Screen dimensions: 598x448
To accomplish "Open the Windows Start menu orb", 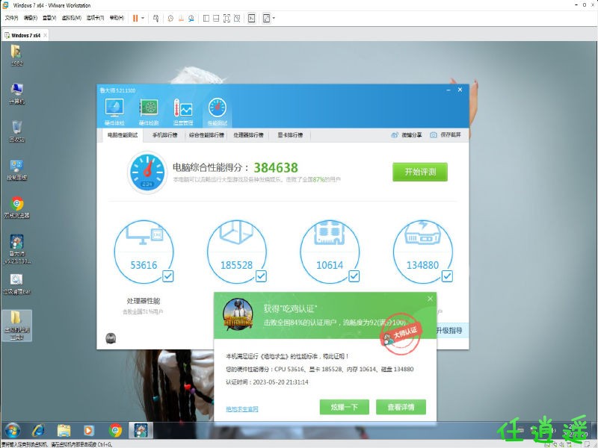I will [13, 431].
